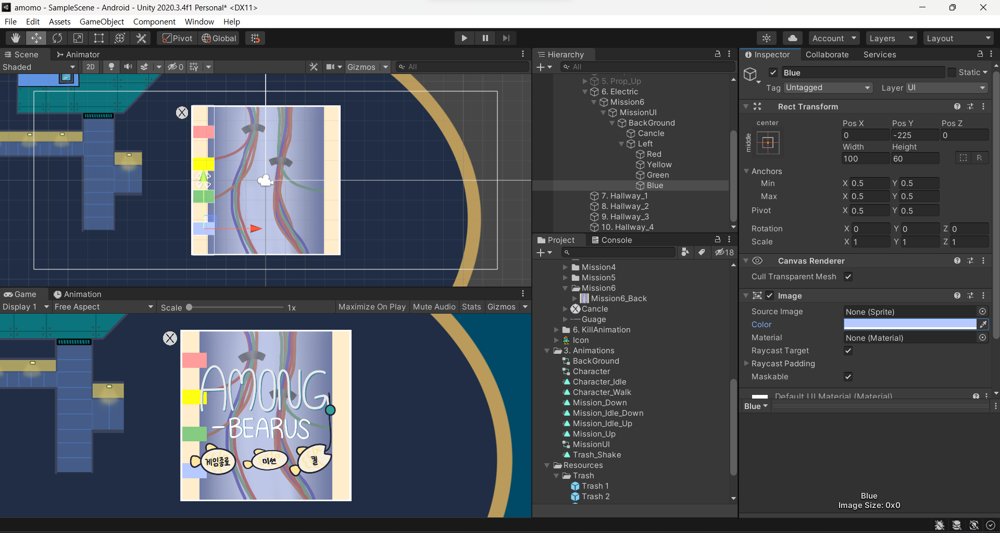Select the Rect tool
The image size is (1000, 533).
click(99, 38)
